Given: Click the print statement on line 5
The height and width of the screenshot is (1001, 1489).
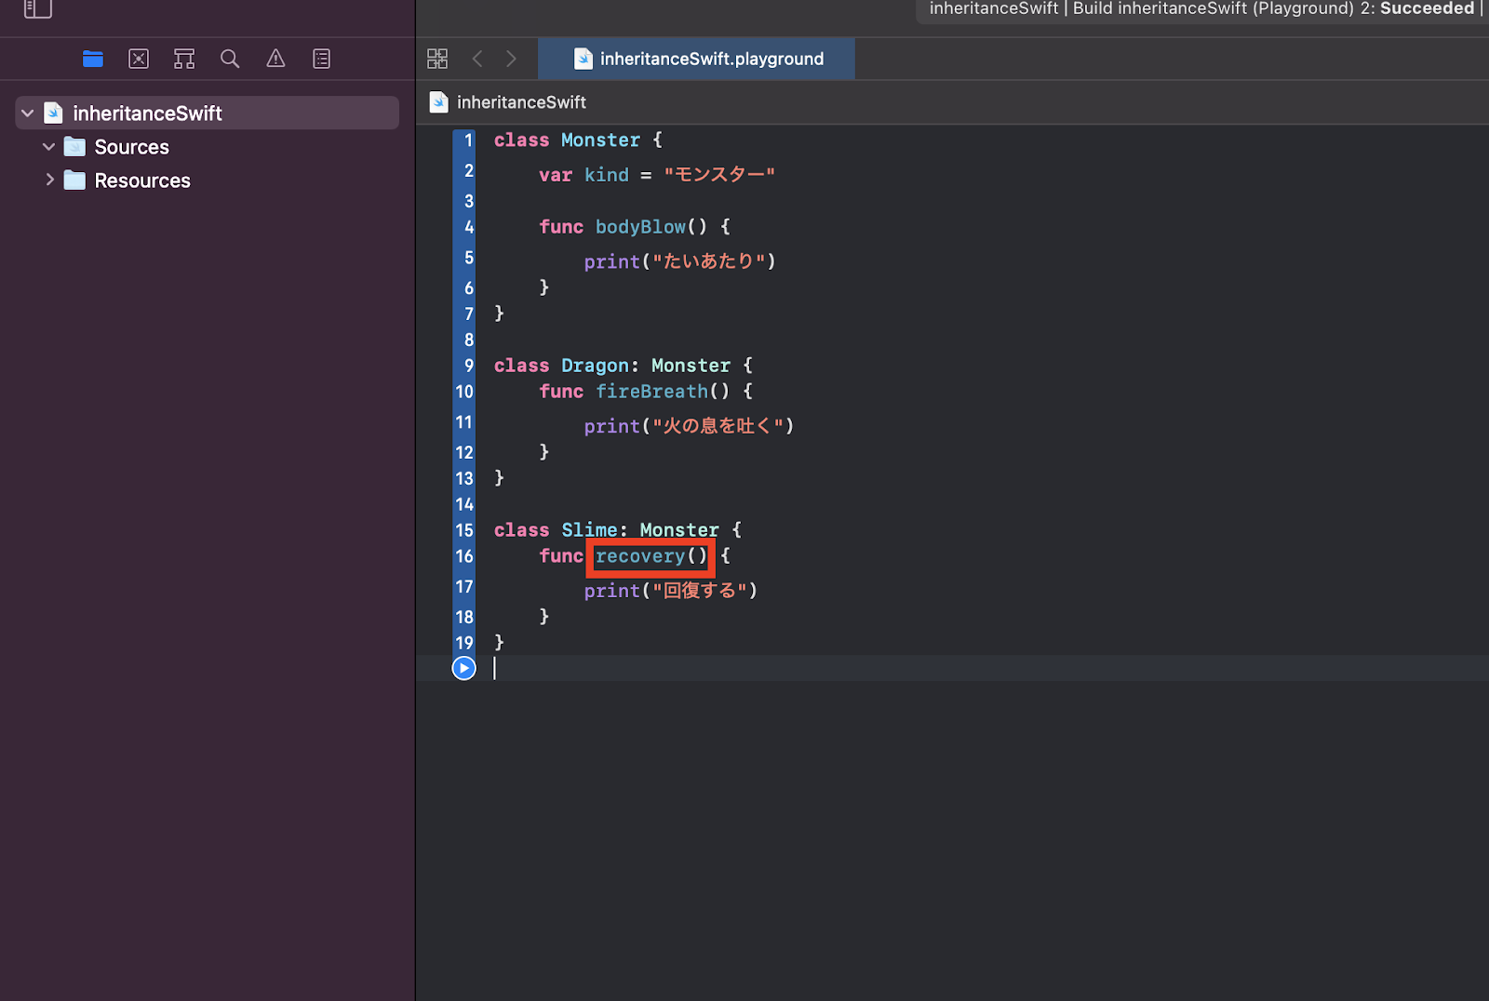Looking at the screenshot, I should pos(680,261).
